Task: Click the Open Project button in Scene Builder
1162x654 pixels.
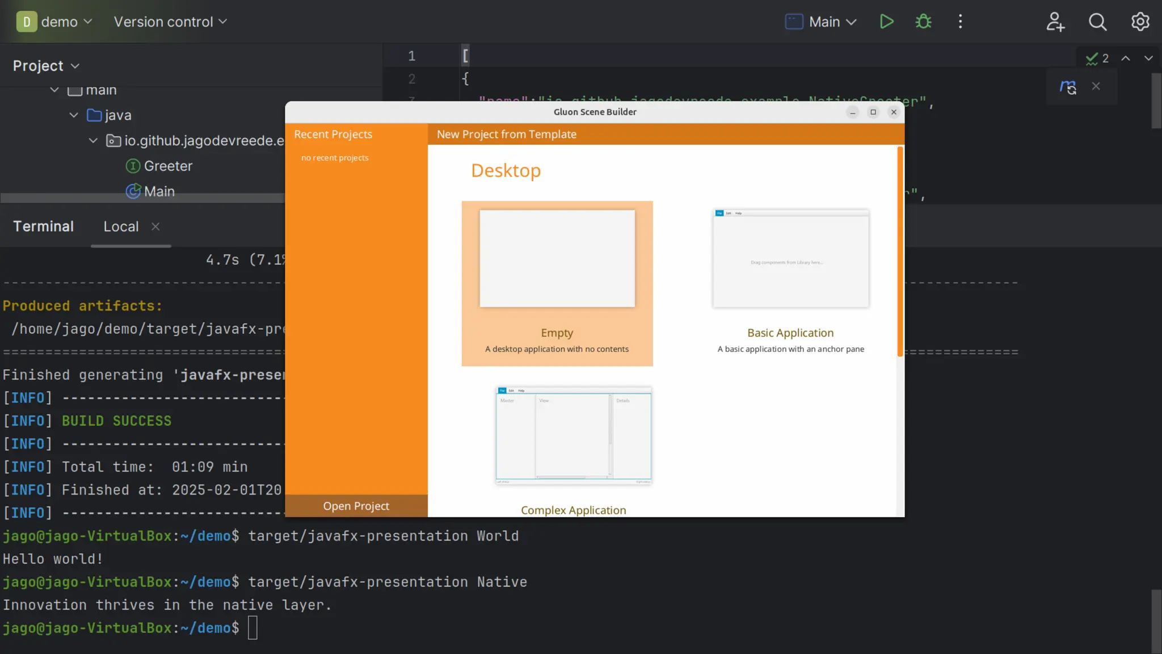Action: [x=356, y=506]
